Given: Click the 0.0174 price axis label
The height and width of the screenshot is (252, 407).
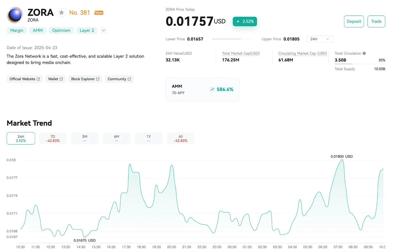Looking at the screenshot, I should coord(12,196).
